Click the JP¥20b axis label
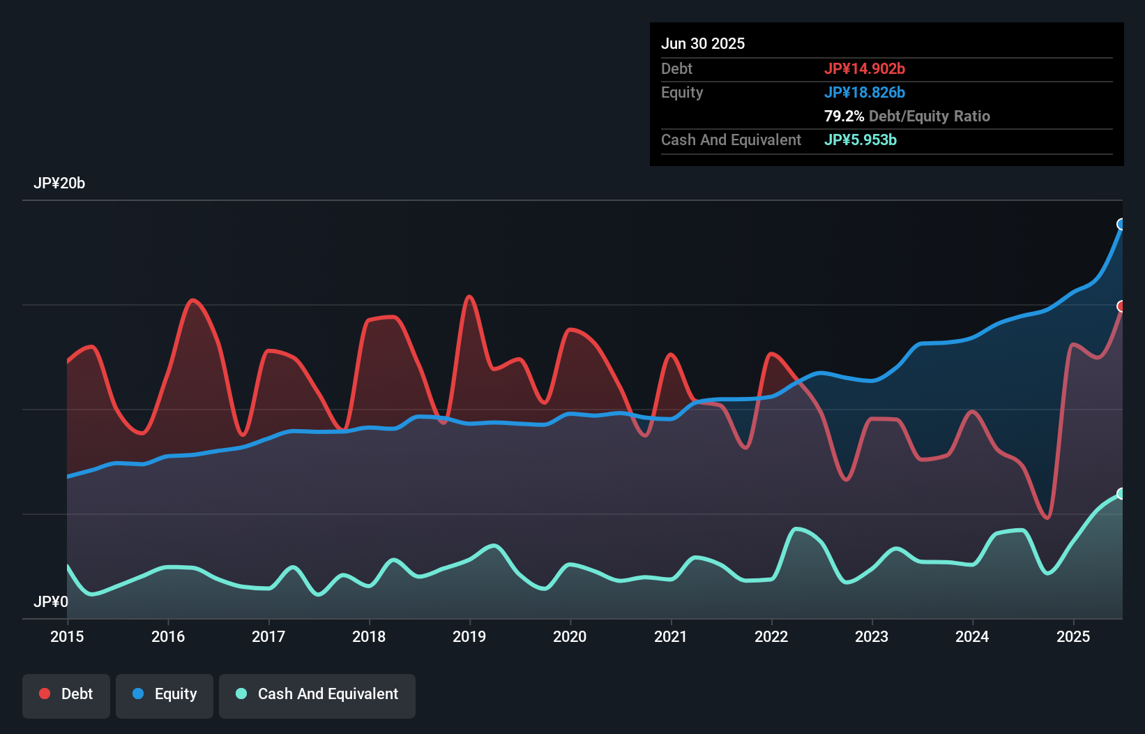 pyautogui.click(x=60, y=183)
